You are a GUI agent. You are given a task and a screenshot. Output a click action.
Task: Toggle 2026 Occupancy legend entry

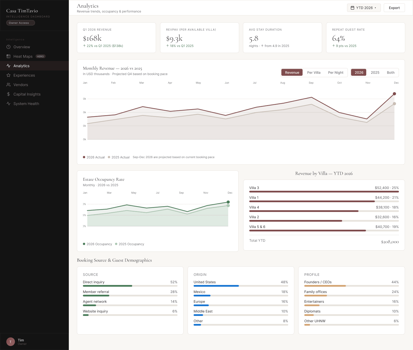pyautogui.click(x=98, y=244)
